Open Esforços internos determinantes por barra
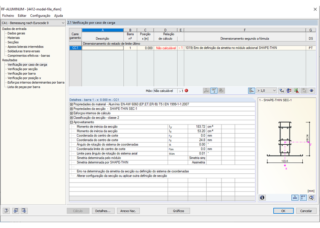The image size is (320, 228). click(x=36, y=82)
